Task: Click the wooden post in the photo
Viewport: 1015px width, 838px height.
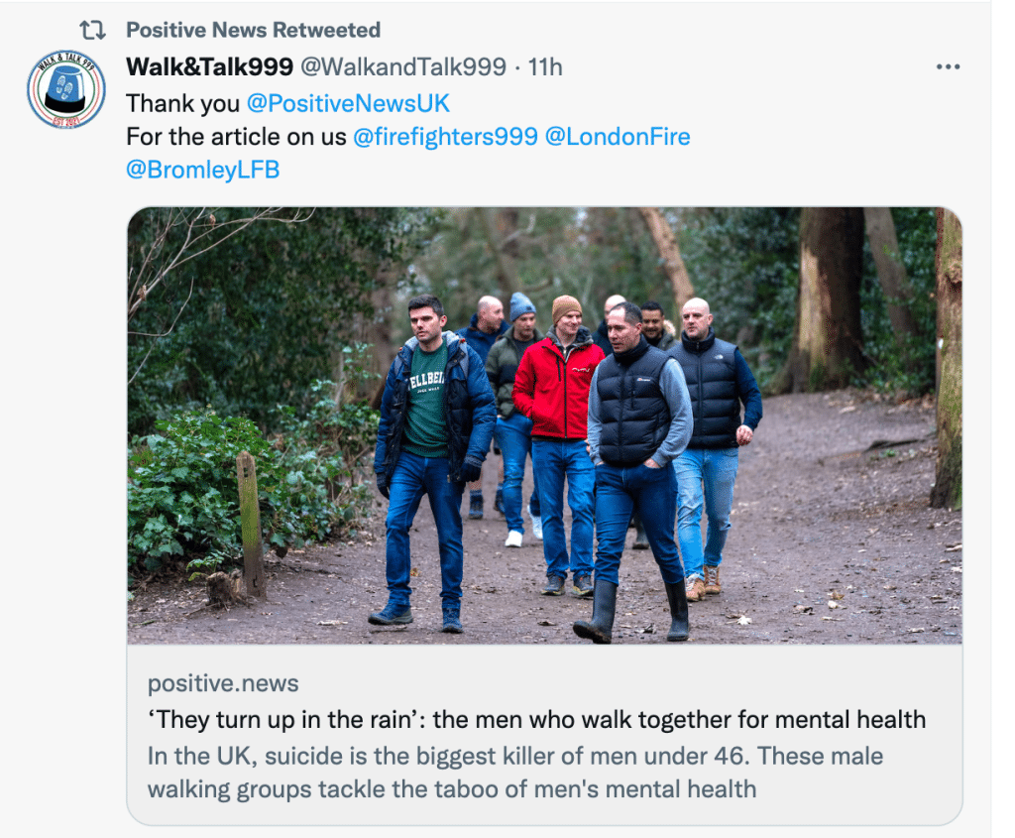Action: (x=251, y=526)
